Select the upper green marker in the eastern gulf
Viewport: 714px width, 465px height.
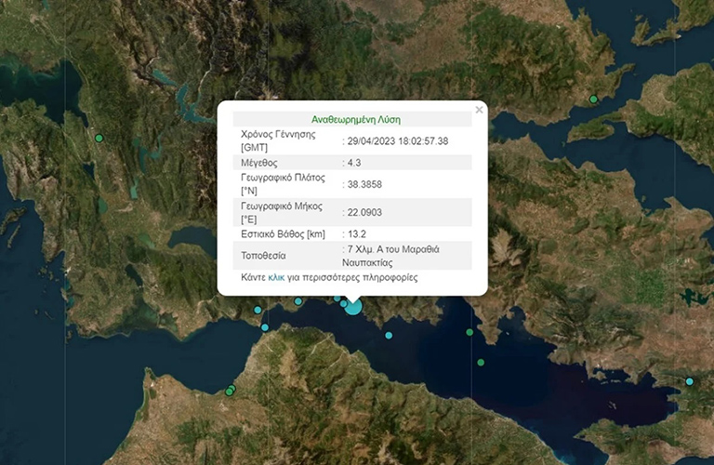coord(469,332)
